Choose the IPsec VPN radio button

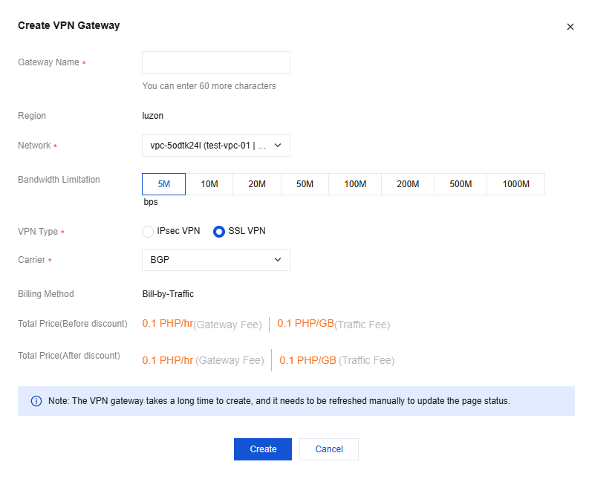[x=148, y=232]
